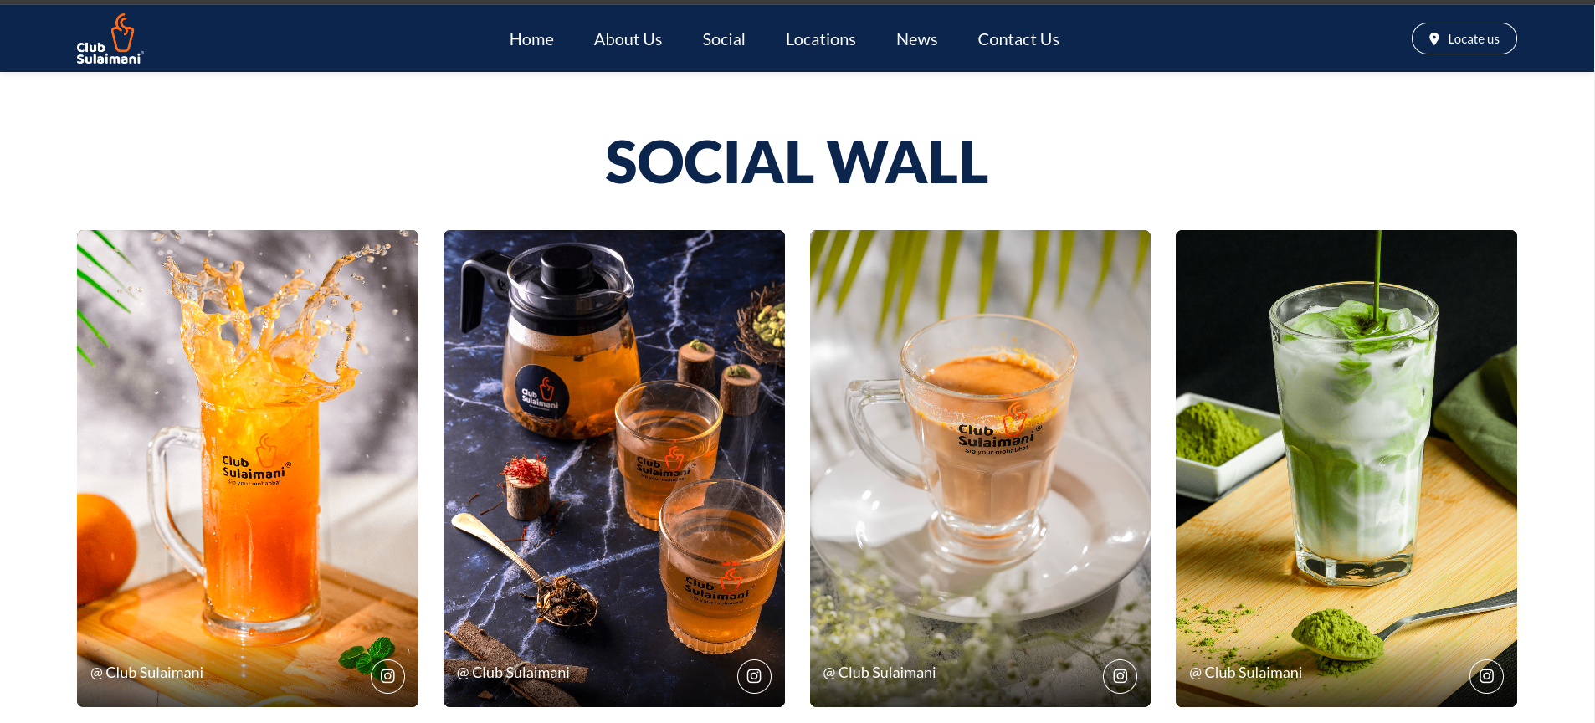The height and width of the screenshot is (723, 1595).
Task: Go to the Home page
Action: [x=531, y=39]
